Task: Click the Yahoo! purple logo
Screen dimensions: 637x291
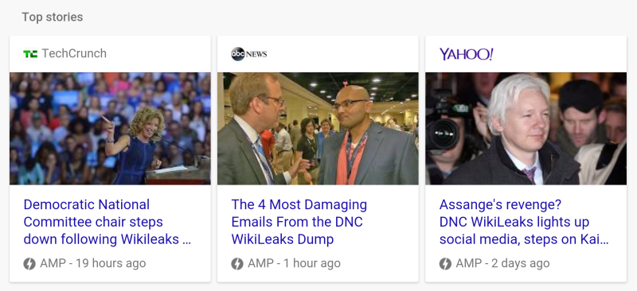Action: tap(467, 54)
